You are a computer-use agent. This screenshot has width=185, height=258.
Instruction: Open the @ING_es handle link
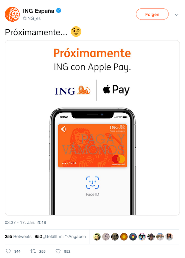(32, 18)
